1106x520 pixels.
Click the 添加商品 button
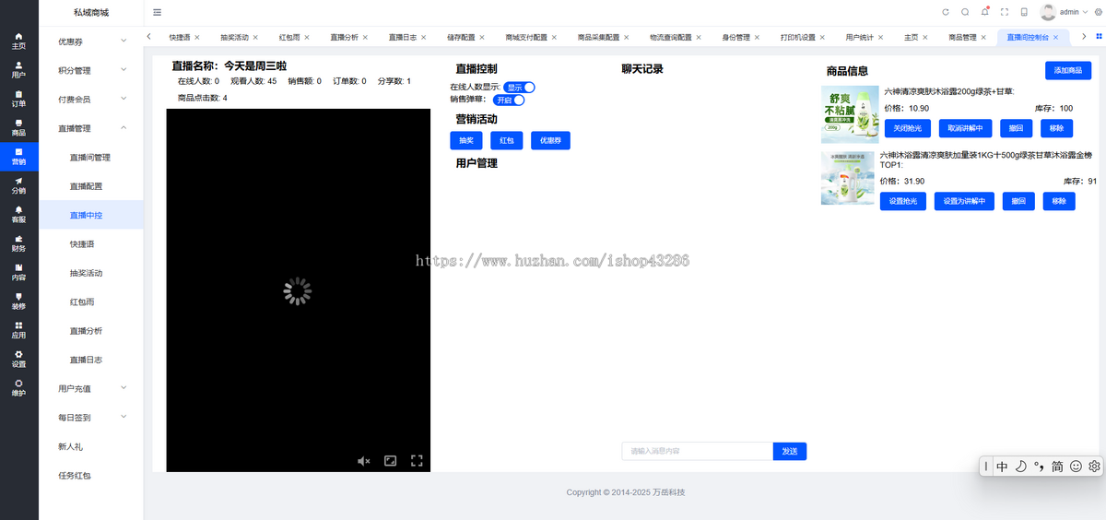pyautogui.click(x=1068, y=70)
